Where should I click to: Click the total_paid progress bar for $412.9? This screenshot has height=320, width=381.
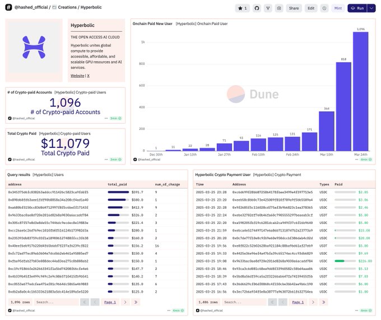118,208
